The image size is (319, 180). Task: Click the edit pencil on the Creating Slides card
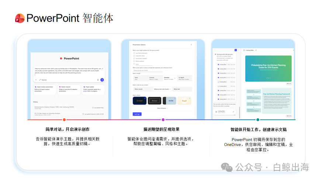point(233,112)
